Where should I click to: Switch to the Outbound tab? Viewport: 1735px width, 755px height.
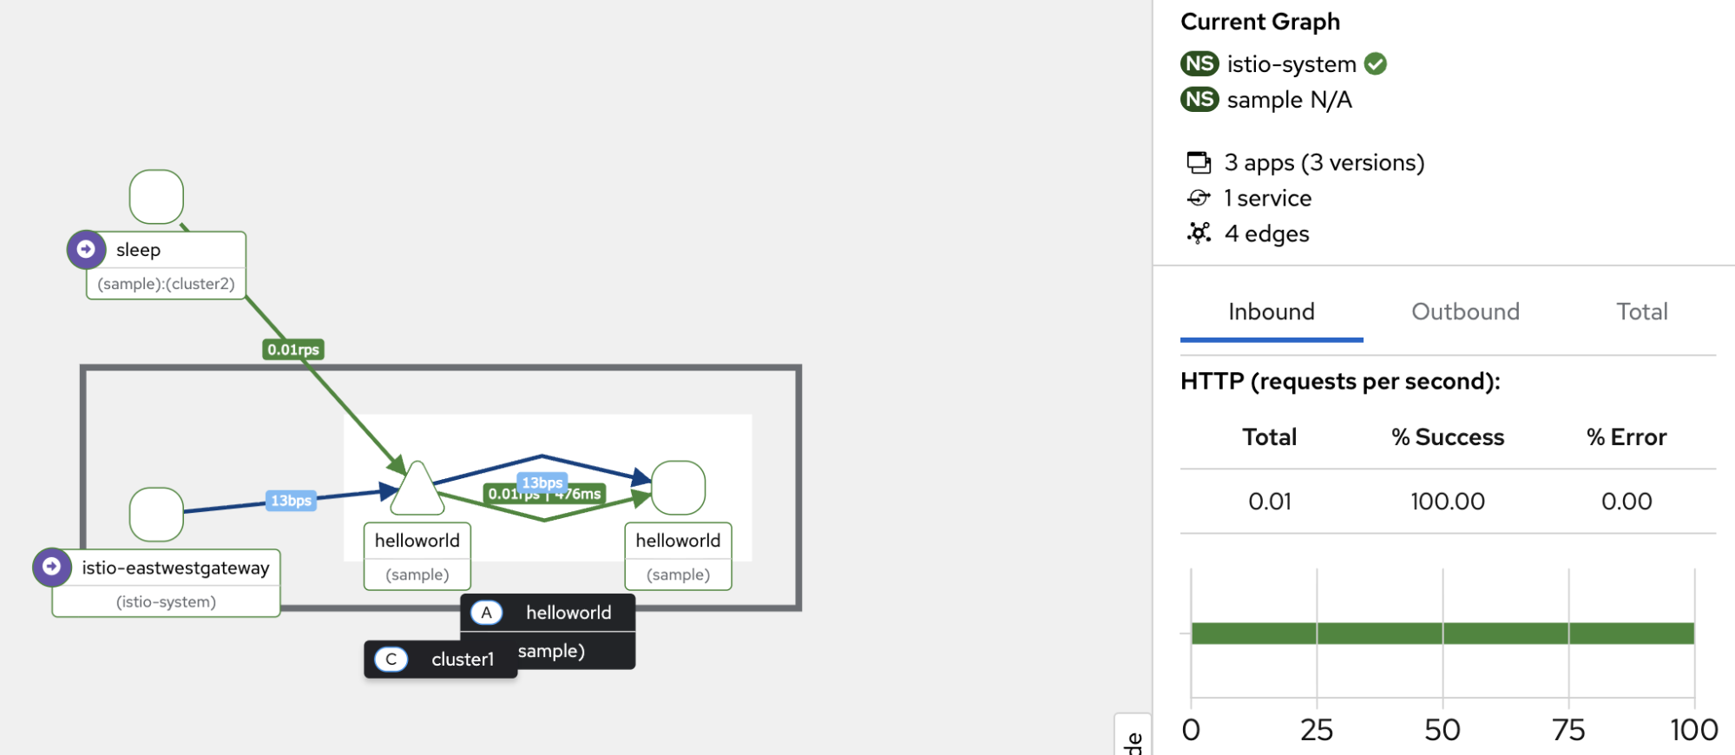(x=1465, y=312)
